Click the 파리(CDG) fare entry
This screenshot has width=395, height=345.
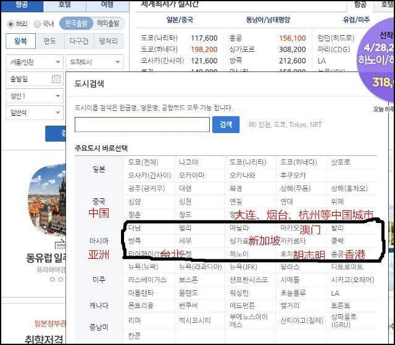pos(334,49)
